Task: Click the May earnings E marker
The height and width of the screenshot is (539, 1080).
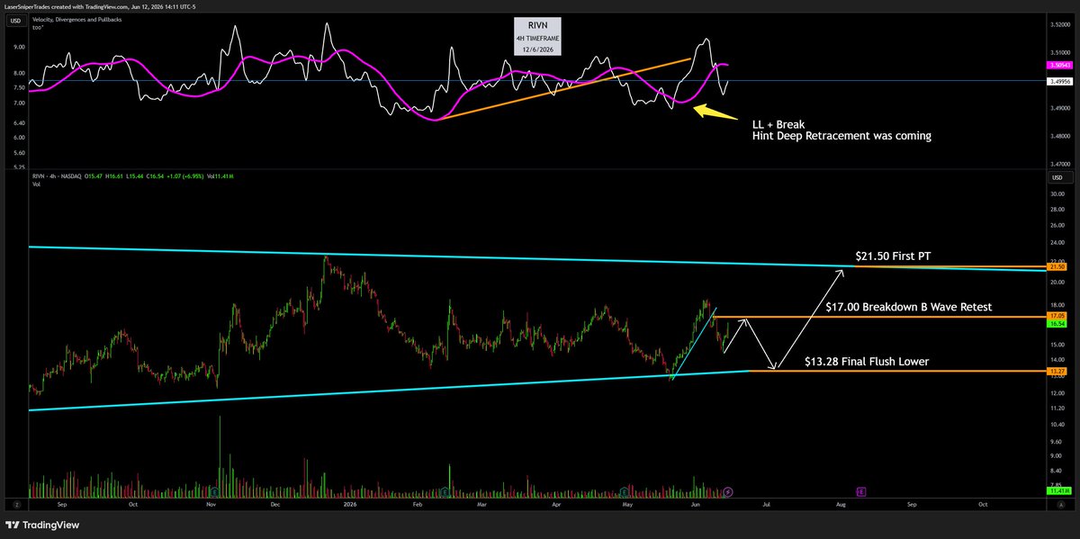Action: (625, 492)
